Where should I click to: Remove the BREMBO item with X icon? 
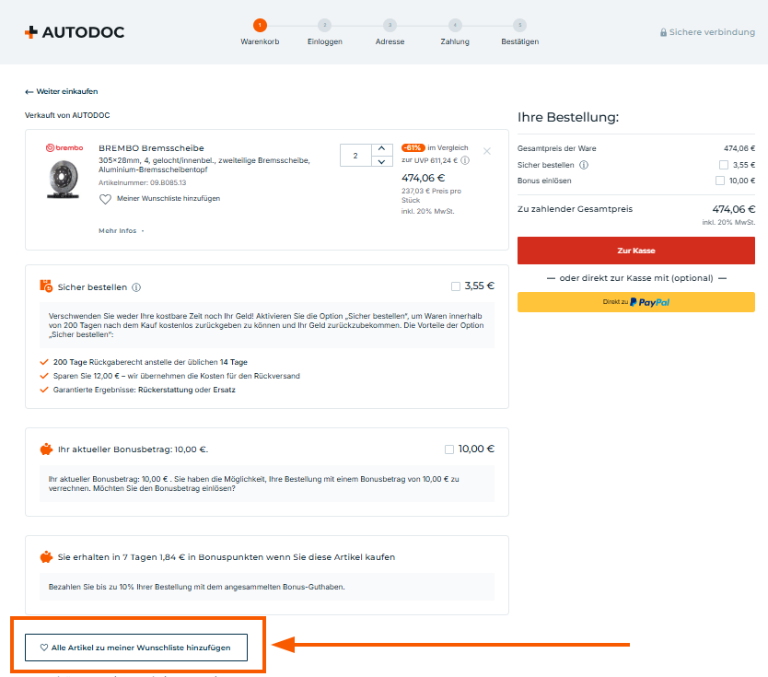pos(487,151)
